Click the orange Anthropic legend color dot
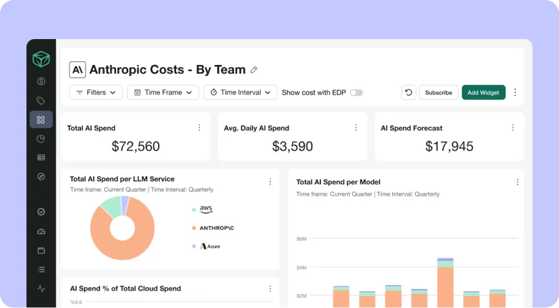 [x=193, y=228]
